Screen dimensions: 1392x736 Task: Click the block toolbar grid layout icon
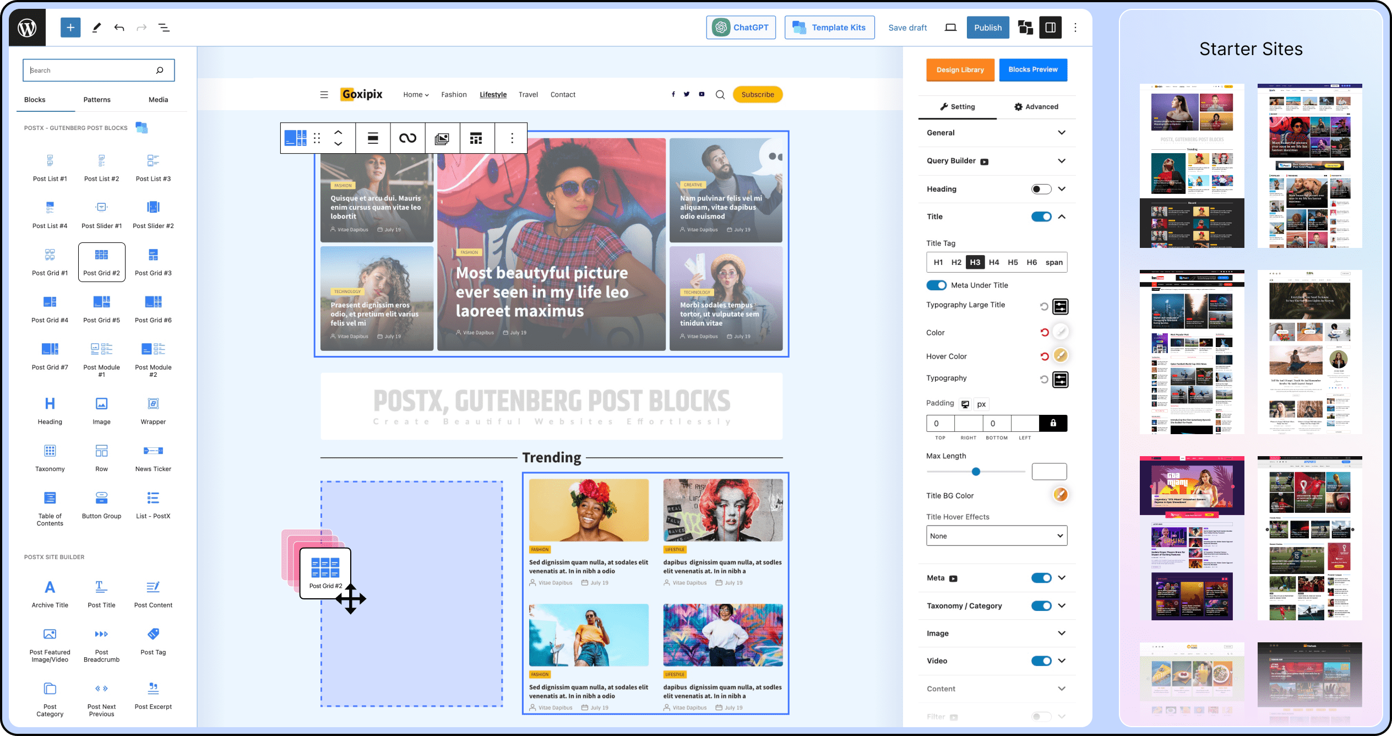[x=476, y=138]
